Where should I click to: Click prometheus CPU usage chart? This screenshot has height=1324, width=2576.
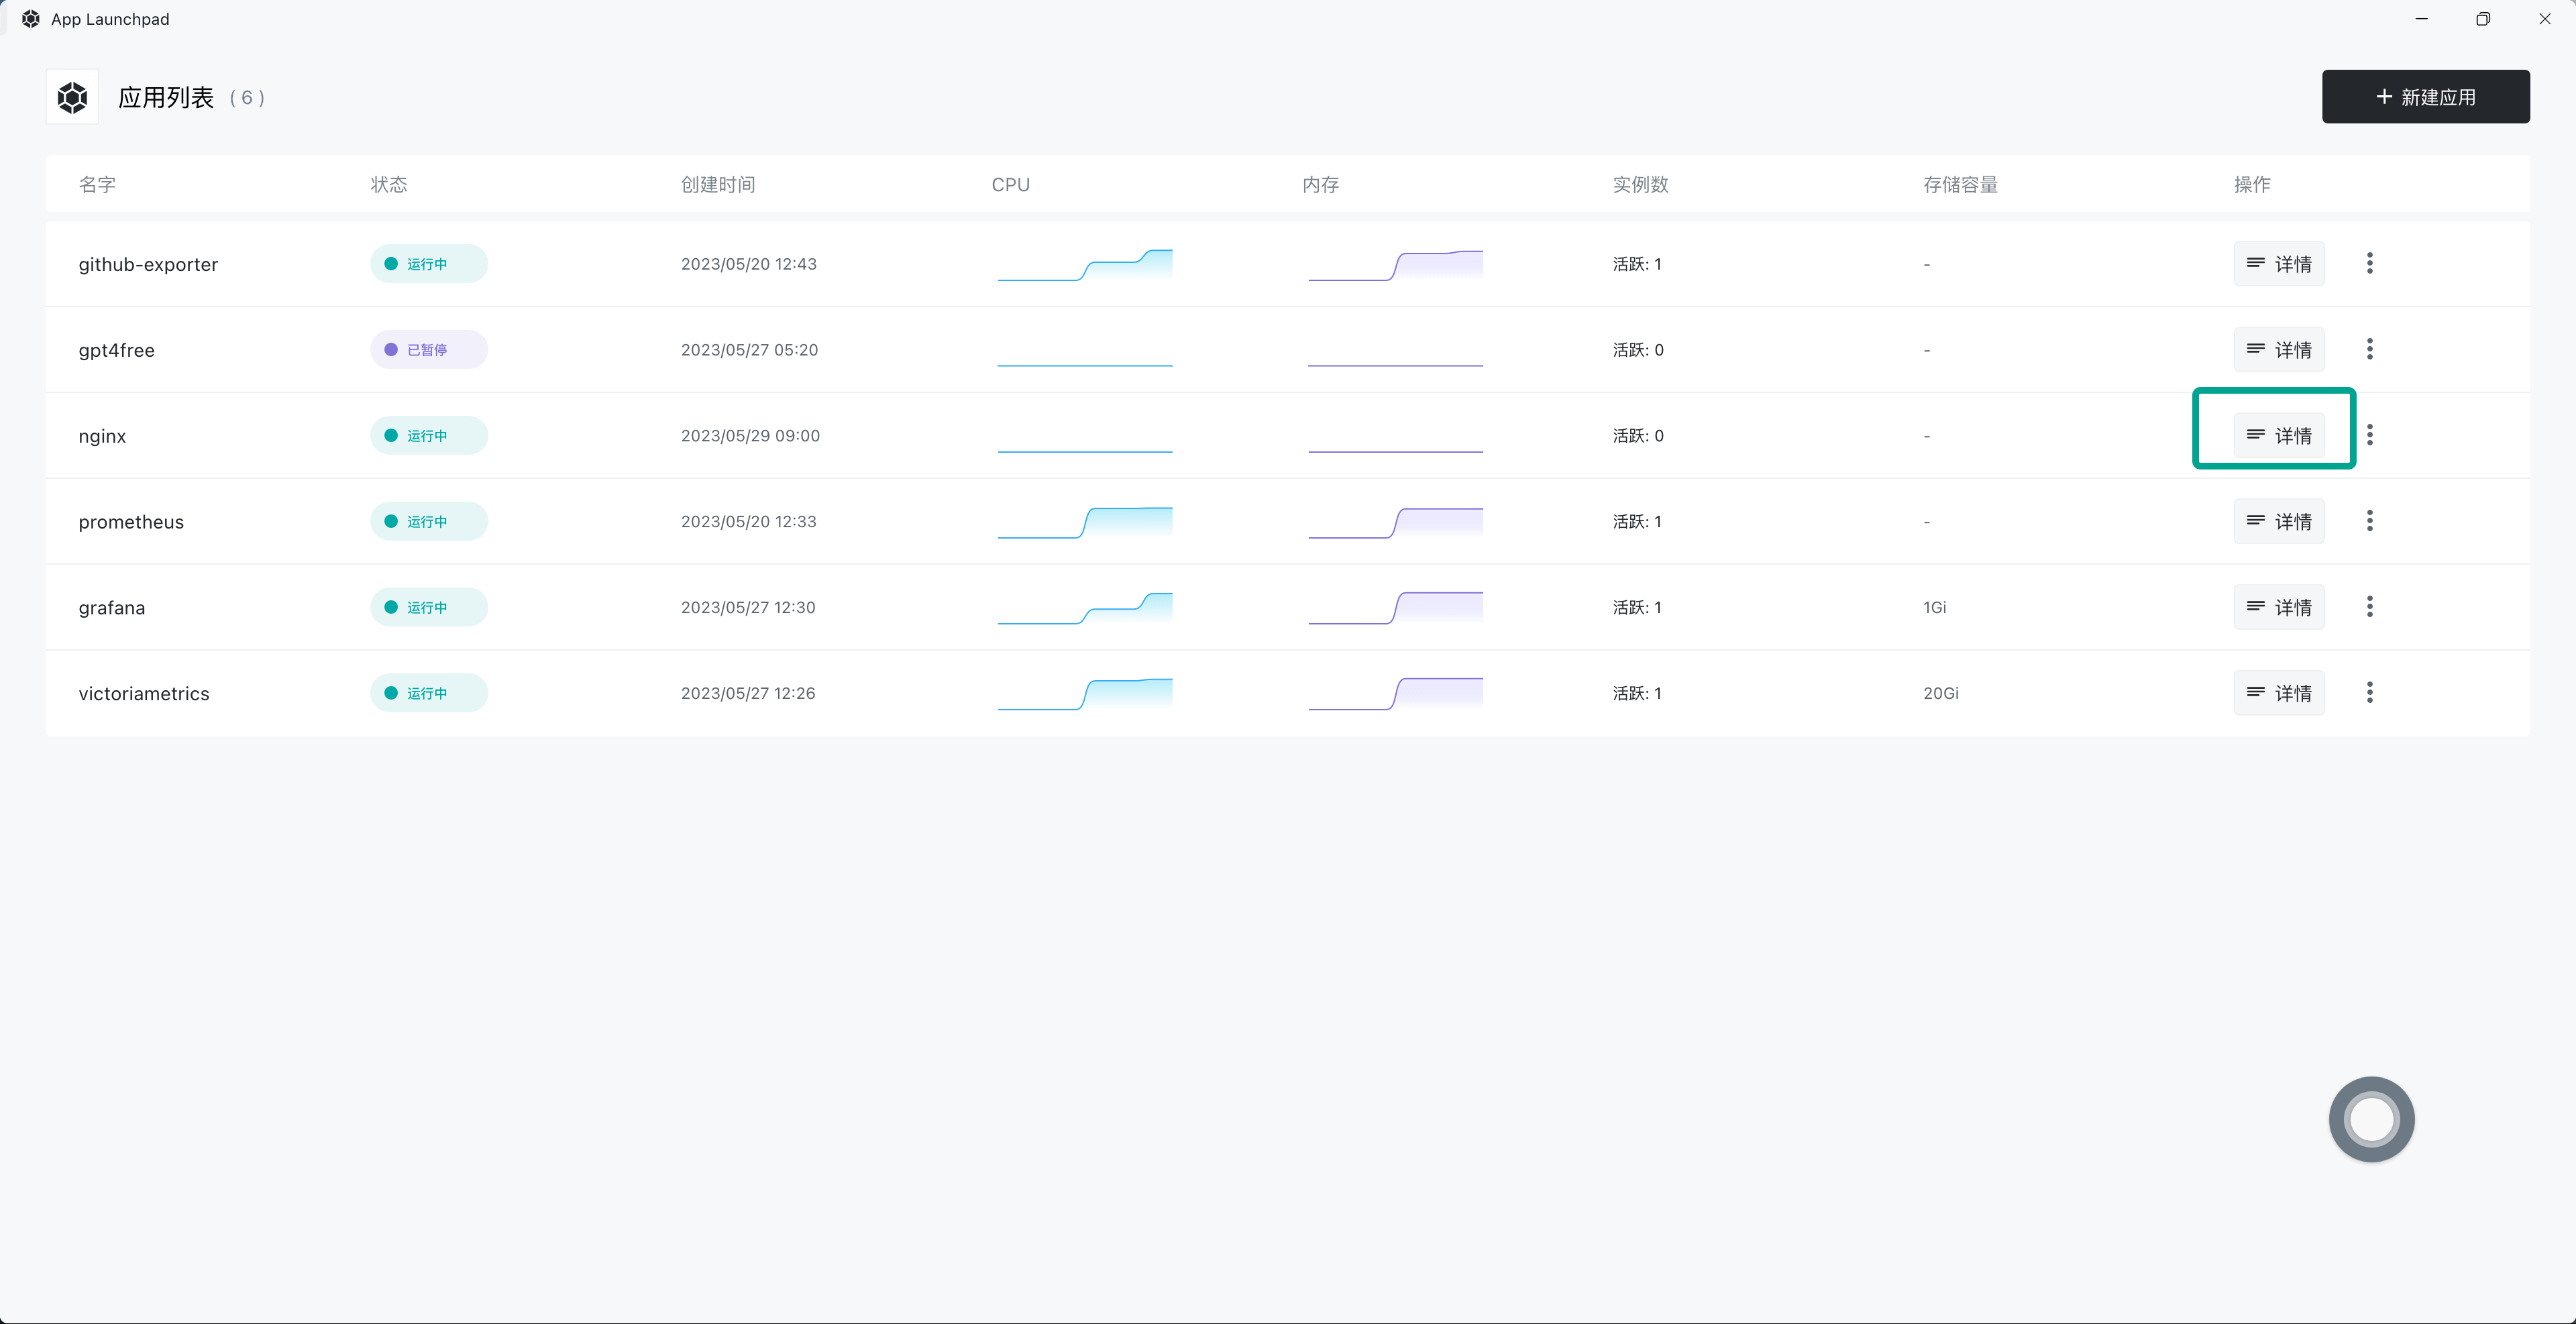pos(1085,522)
